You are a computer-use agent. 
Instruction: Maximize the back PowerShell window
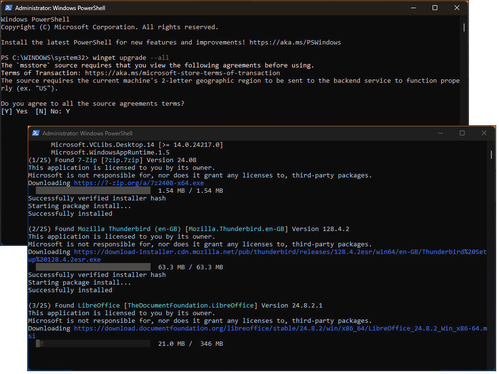[434, 8]
